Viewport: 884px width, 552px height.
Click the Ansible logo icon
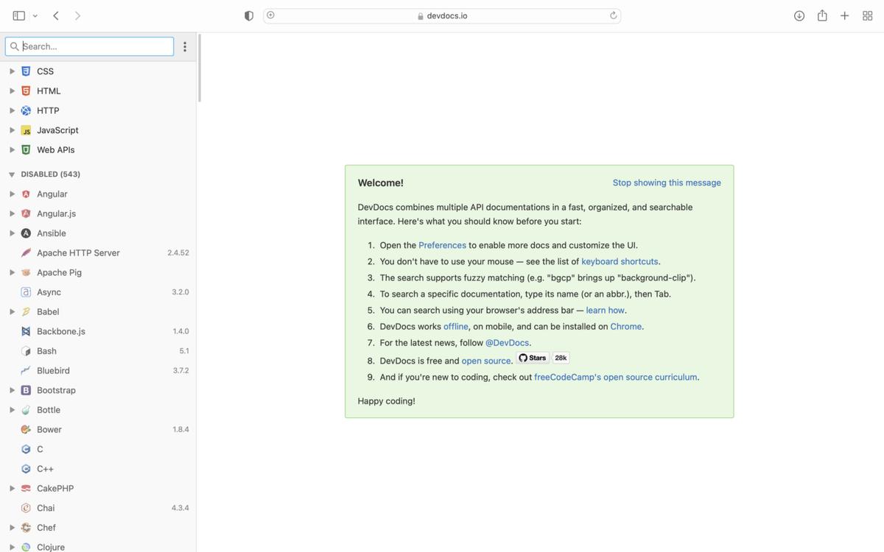[26, 233]
